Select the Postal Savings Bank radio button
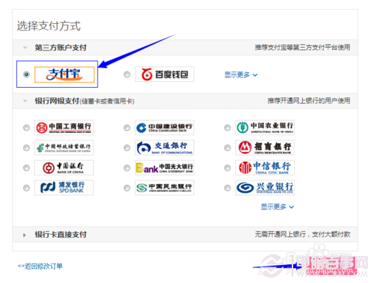 26,148
